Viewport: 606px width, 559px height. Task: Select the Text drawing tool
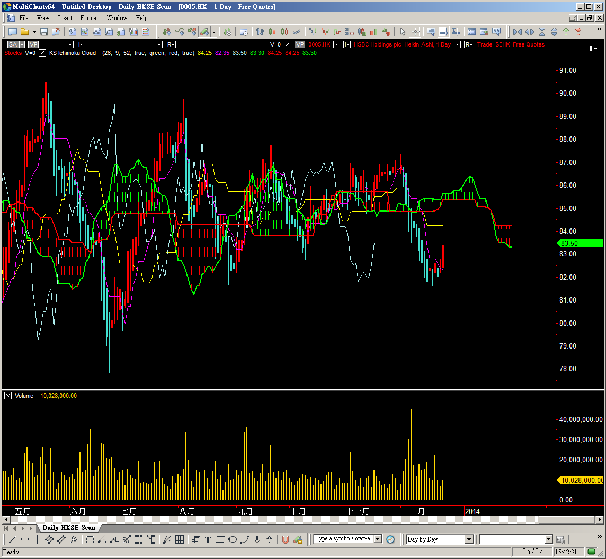pos(208,539)
